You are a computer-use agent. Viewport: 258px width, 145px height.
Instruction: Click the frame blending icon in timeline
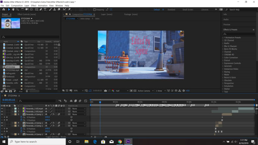coord(76,101)
